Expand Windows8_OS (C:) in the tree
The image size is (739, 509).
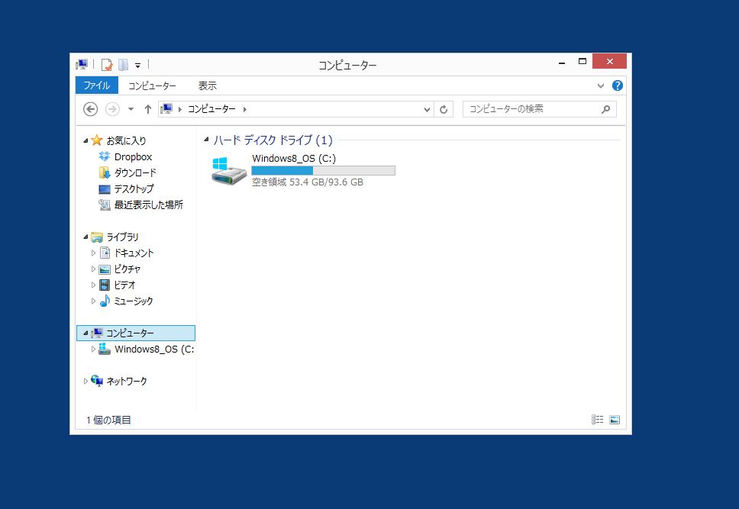93,350
